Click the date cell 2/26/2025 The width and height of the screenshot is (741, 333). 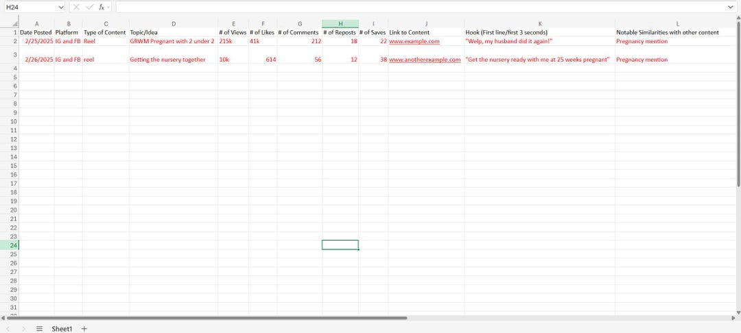point(37,55)
